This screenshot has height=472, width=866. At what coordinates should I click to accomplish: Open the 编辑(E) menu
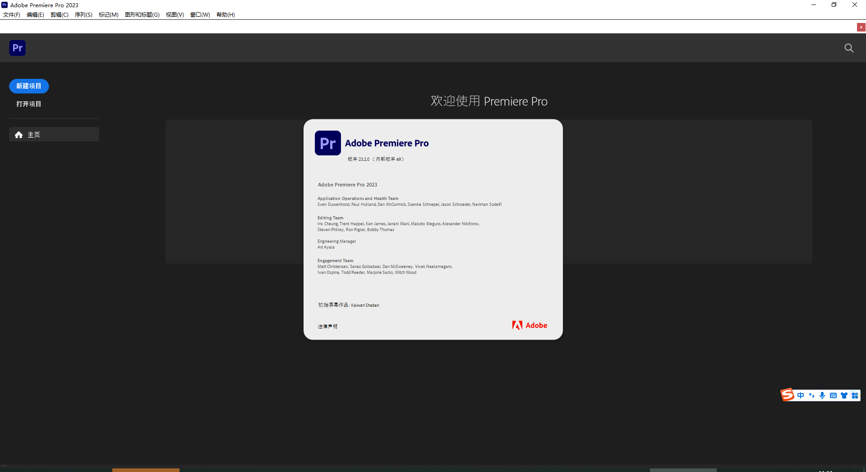point(35,14)
